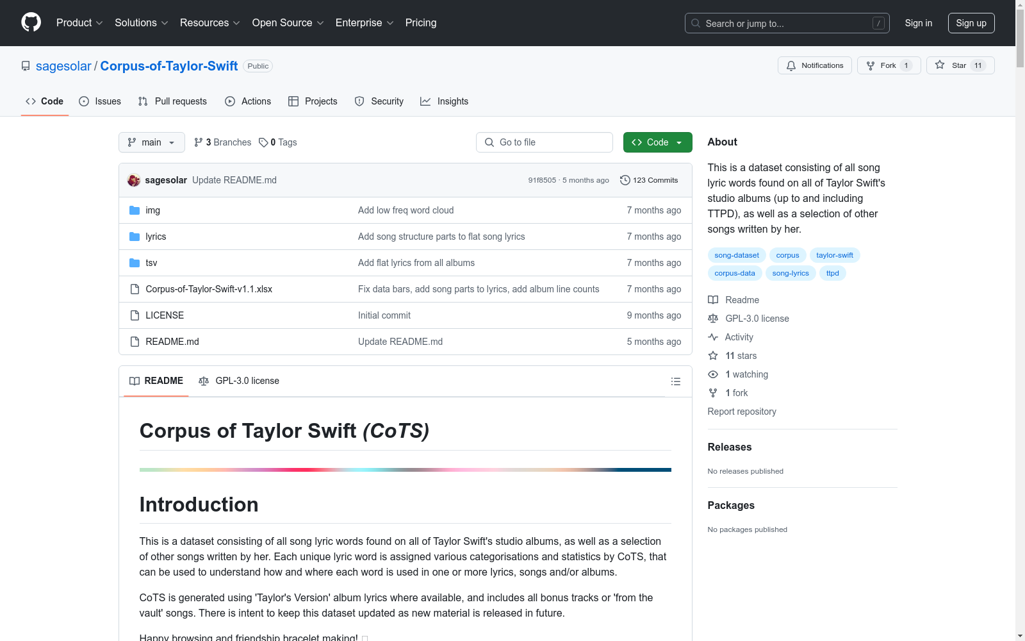This screenshot has height=641, width=1025.
Task: Open README.md in the file list
Action: pyautogui.click(x=172, y=342)
